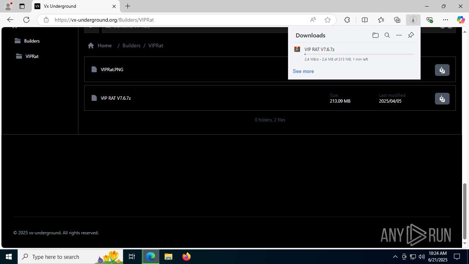Select the VIP RAT V7.6.7z download item

pyautogui.click(x=354, y=54)
